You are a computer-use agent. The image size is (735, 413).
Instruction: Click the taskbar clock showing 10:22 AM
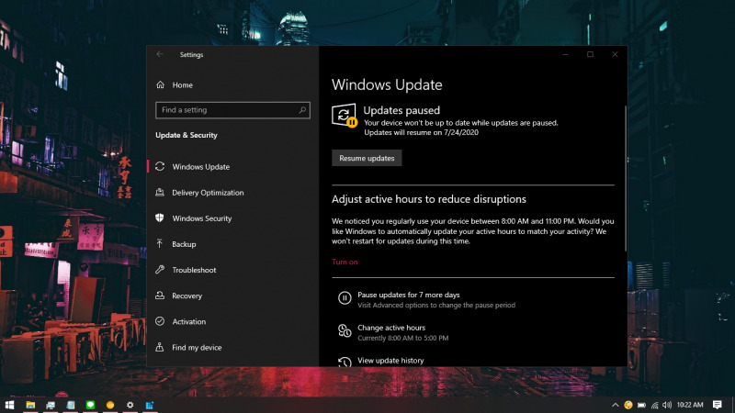[x=690, y=405]
